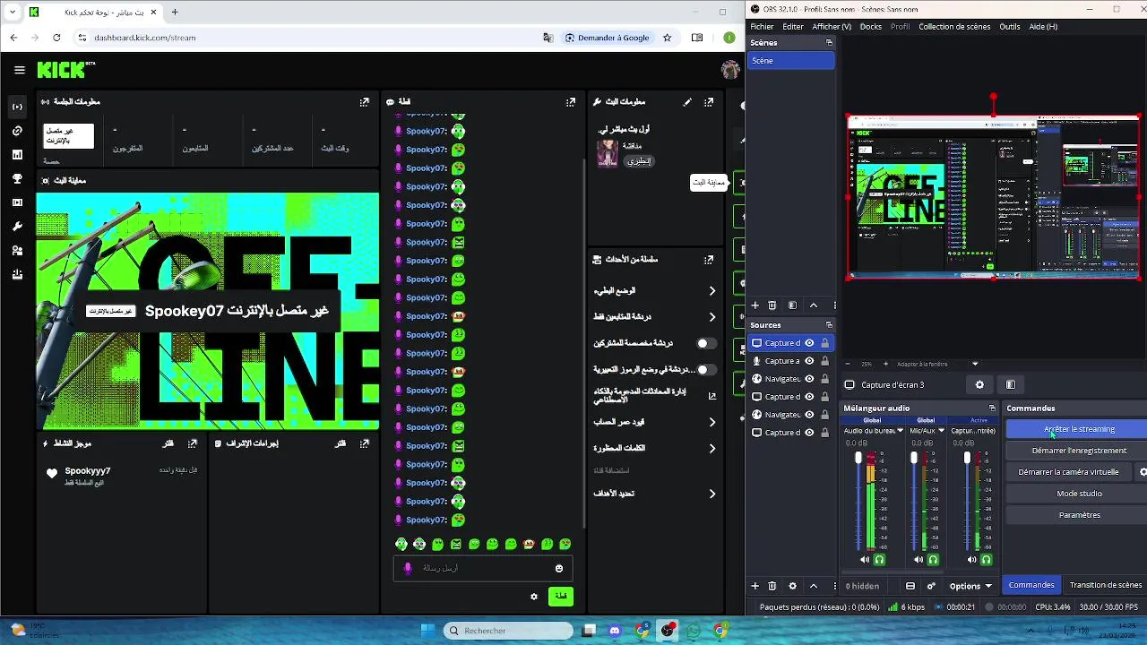
Task: Open filters icon next to Capture d'écran 3
Action: [x=1011, y=384]
